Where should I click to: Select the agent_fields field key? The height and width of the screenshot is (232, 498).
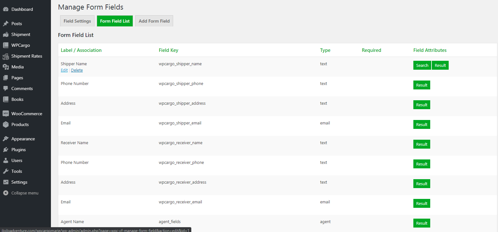170,222
